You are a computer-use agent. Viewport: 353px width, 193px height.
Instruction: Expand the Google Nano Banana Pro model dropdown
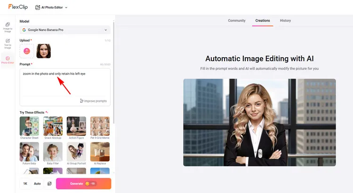[x=65, y=30]
